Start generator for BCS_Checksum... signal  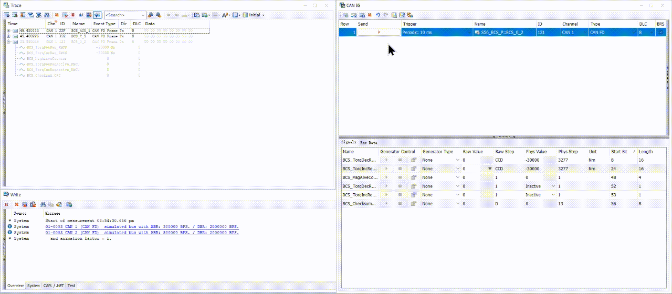click(387, 203)
